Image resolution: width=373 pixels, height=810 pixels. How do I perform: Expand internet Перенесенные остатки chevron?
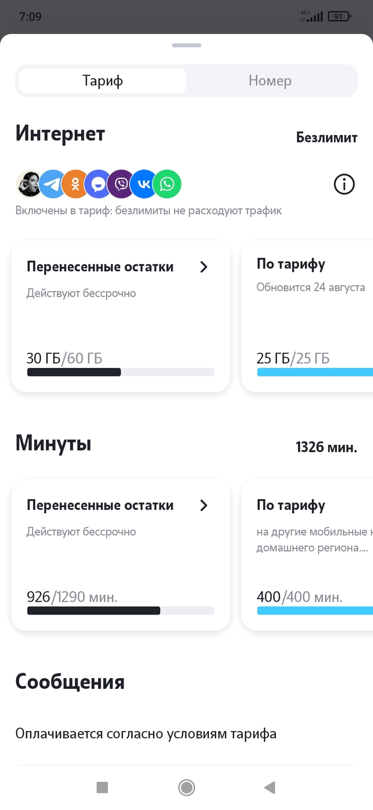coord(204,267)
